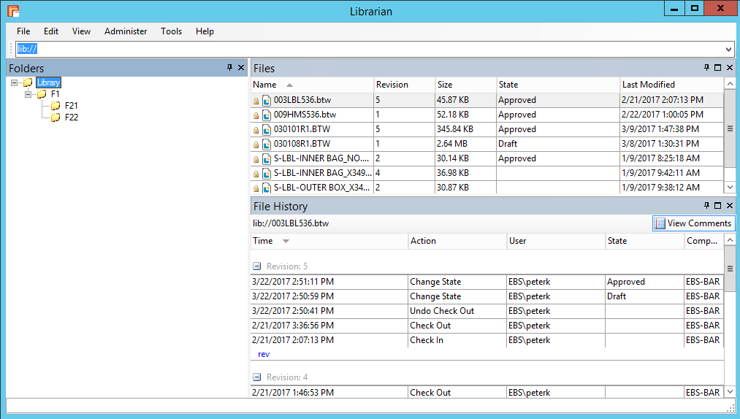
Task: Select file S-LBL-OUTER BOX_X34...
Action: [322, 188]
